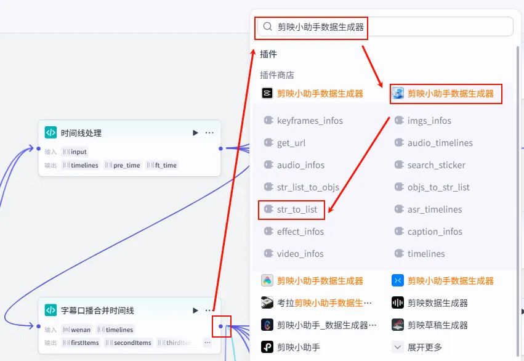Add the video_infos tool

tap(294, 254)
